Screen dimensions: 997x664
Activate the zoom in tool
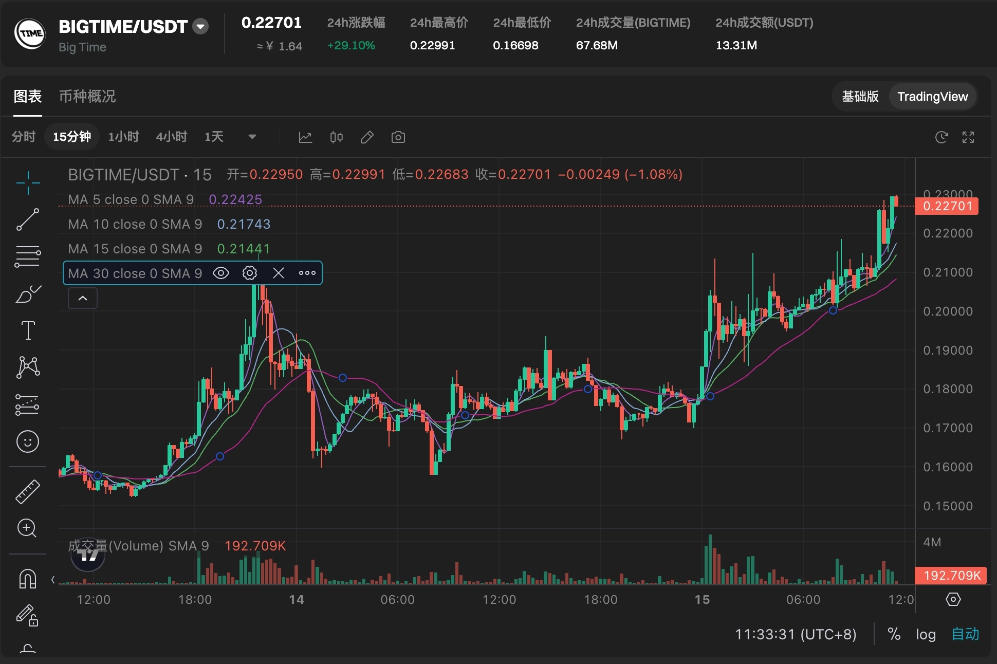click(x=27, y=528)
